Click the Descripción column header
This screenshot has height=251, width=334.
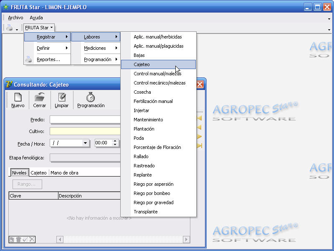pos(89,196)
